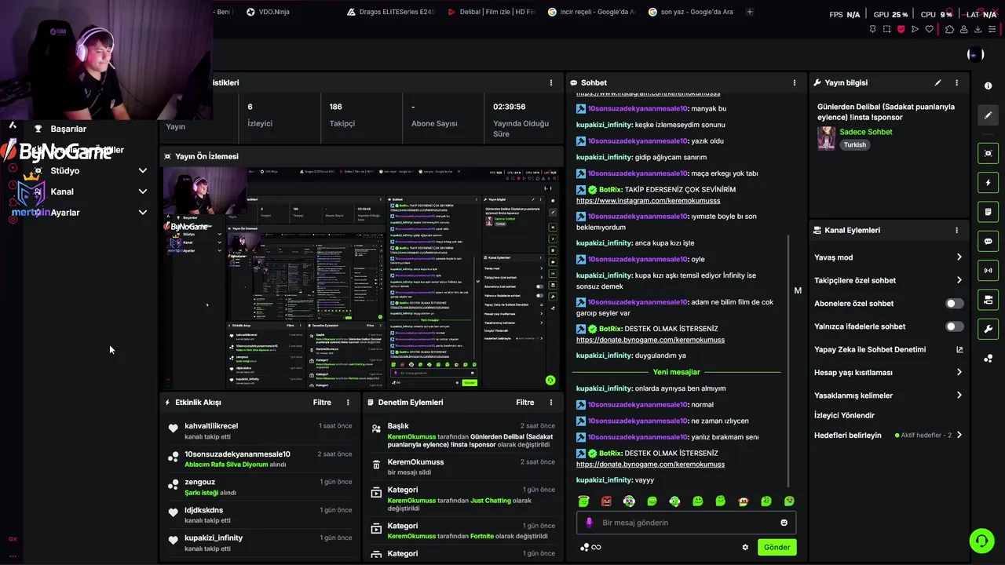Click the Sadece Sohbet category cover image
Viewport: 1005px width, 565px height.
tap(826, 138)
